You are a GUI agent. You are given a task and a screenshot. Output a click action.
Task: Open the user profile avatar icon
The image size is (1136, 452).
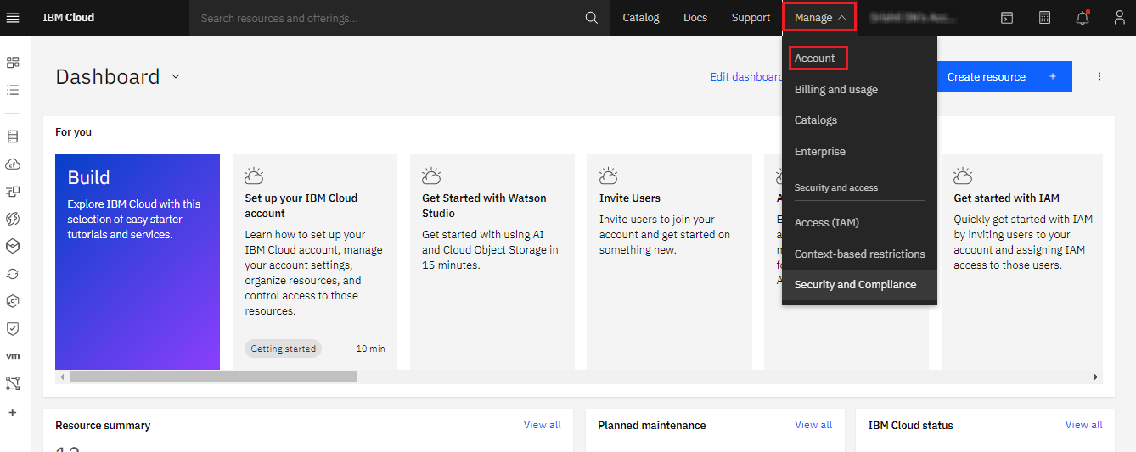[1119, 18]
